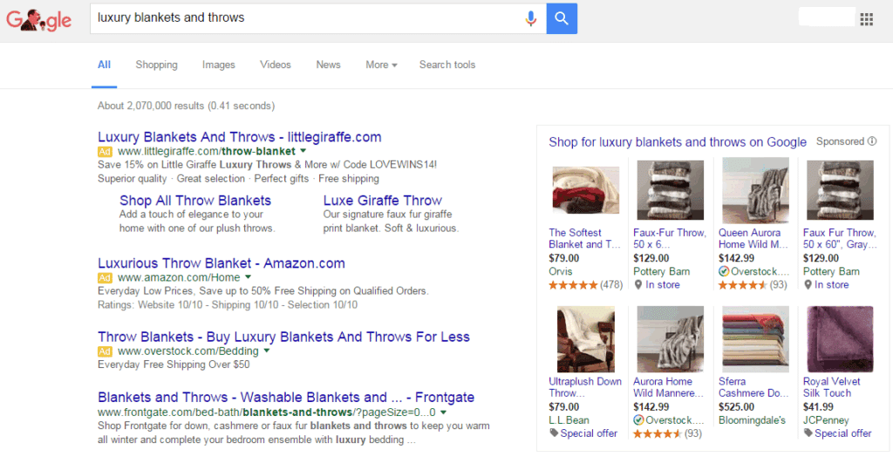Click the search input field
This screenshot has height=464, width=893.
pyautogui.click(x=305, y=17)
